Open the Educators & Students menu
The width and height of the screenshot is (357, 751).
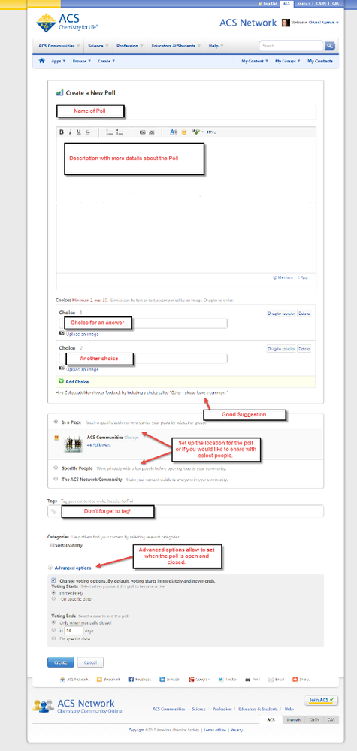(176, 46)
